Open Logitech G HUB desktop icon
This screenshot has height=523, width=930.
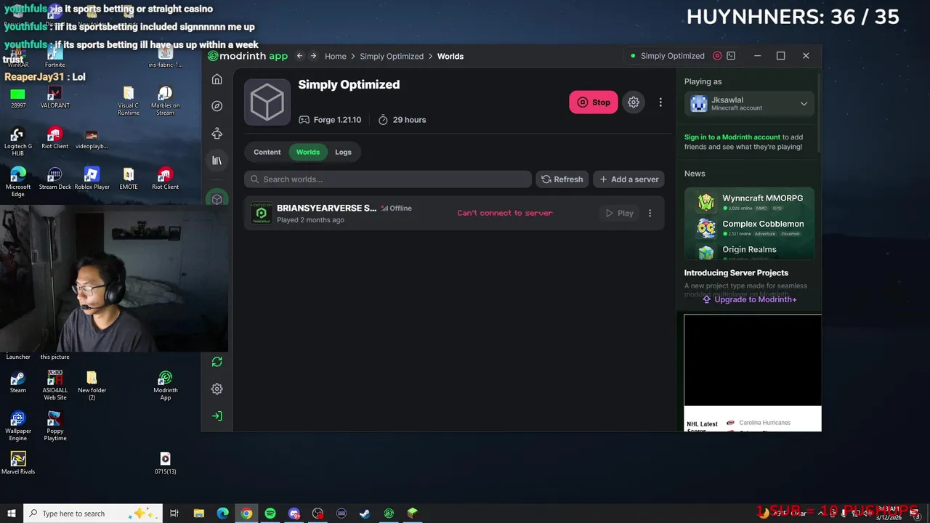(18, 142)
